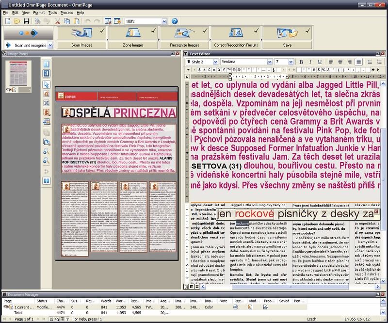
Task: Open the Help question mark icon
Action: (175, 21)
